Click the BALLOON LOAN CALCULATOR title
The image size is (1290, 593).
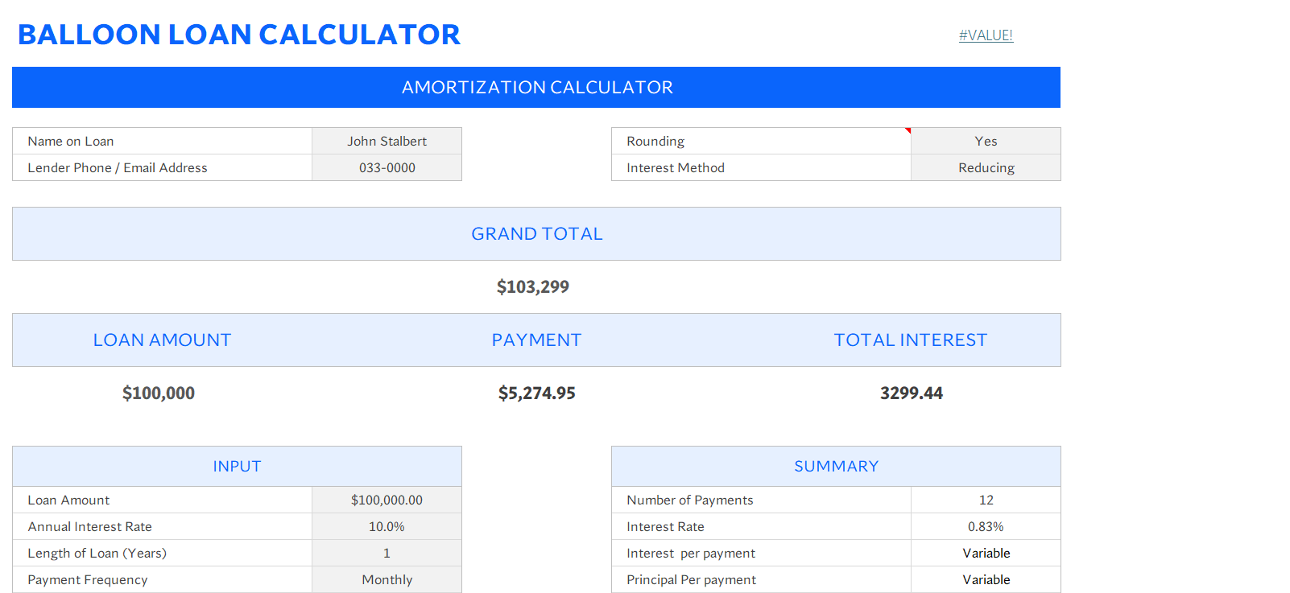(x=239, y=35)
